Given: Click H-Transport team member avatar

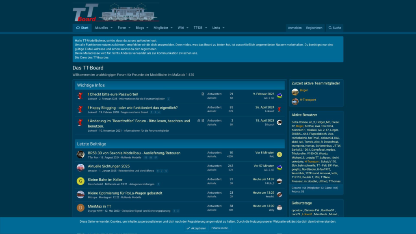Looking at the screenshot, I should click(295, 101).
